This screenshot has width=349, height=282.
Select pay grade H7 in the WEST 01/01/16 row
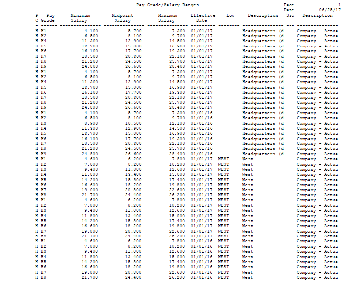(x=44, y=272)
